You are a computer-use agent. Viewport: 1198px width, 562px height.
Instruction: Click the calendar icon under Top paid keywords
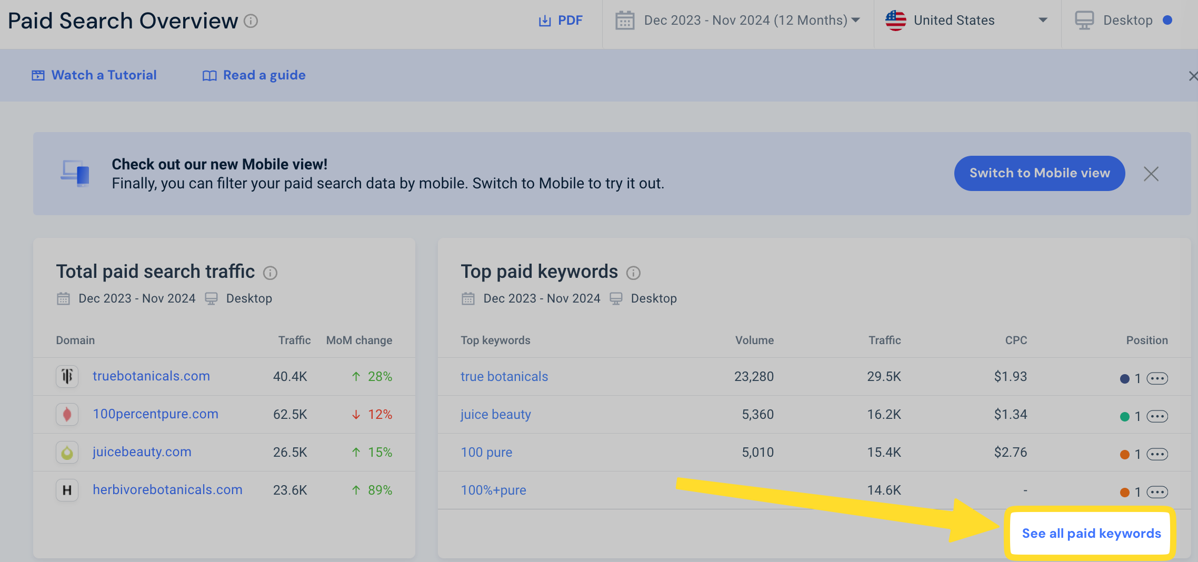tap(468, 299)
